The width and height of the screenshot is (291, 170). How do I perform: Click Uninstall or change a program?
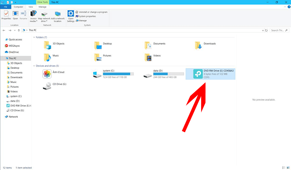tap(91, 12)
